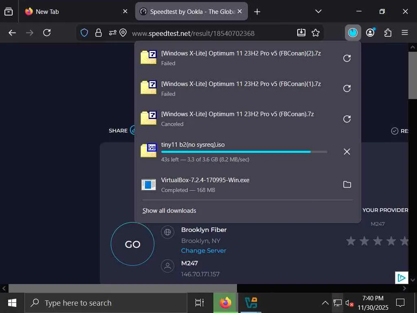The image size is (417, 313).
Task: Click the page vertical scrollbar thumb
Action: (413, 75)
